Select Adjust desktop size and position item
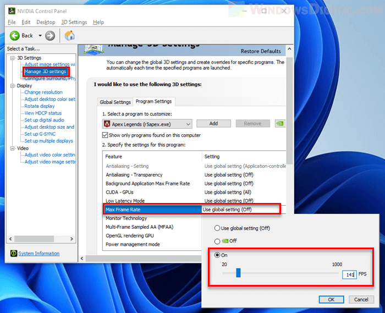 50,127
